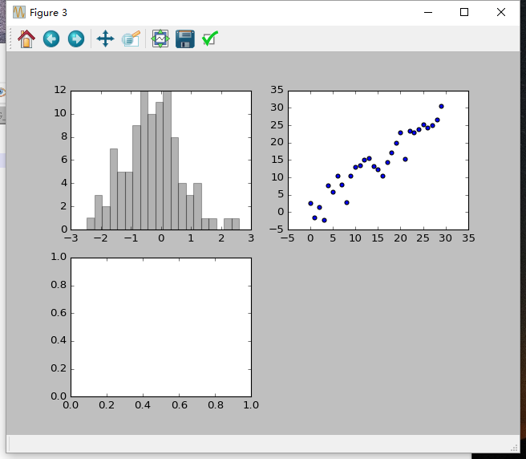Click the window resize grip in status bar
The width and height of the screenshot is (526, 459).
[514, 448]
